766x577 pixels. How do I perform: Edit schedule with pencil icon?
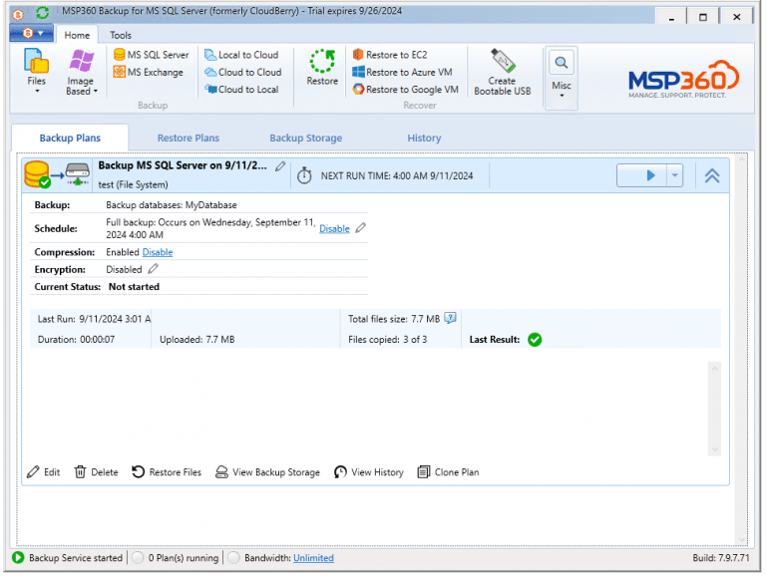pos(360,227)
